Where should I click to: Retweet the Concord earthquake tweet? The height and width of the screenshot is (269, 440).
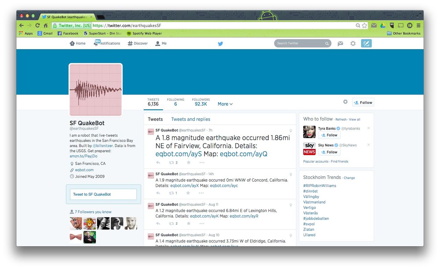(x=172, y=193)
